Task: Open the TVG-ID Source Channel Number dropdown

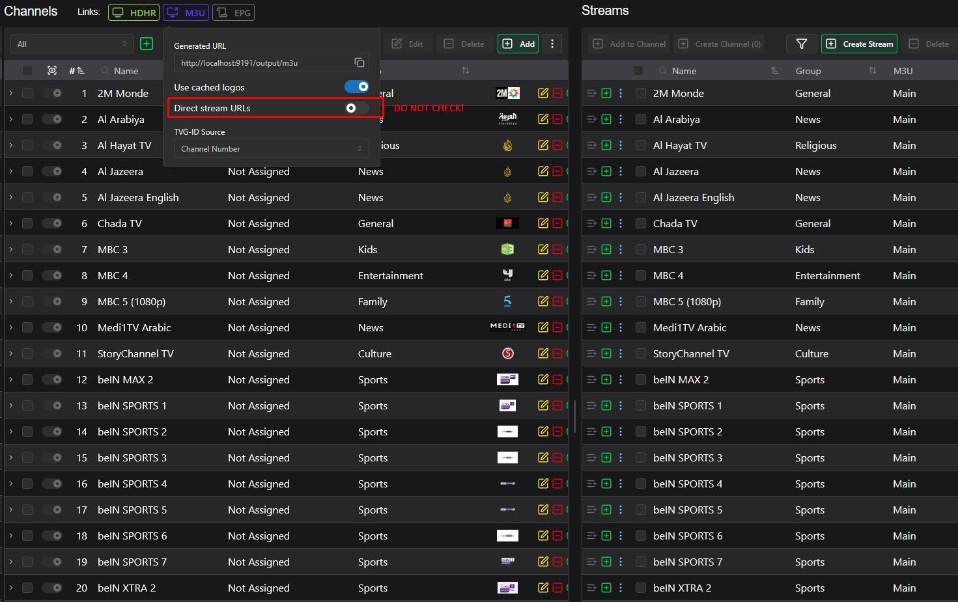Action: coord(272,148)
